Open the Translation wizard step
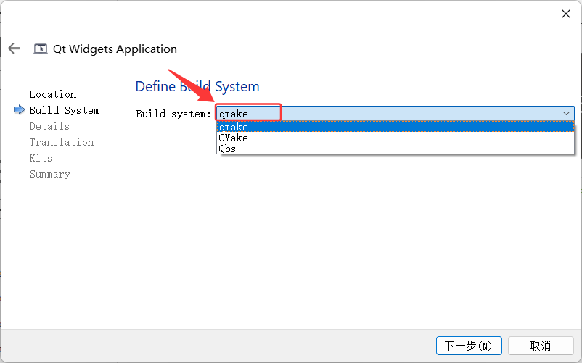Image resolution: width=582 pixels, height=363 pixels. (x=62, y=142)
